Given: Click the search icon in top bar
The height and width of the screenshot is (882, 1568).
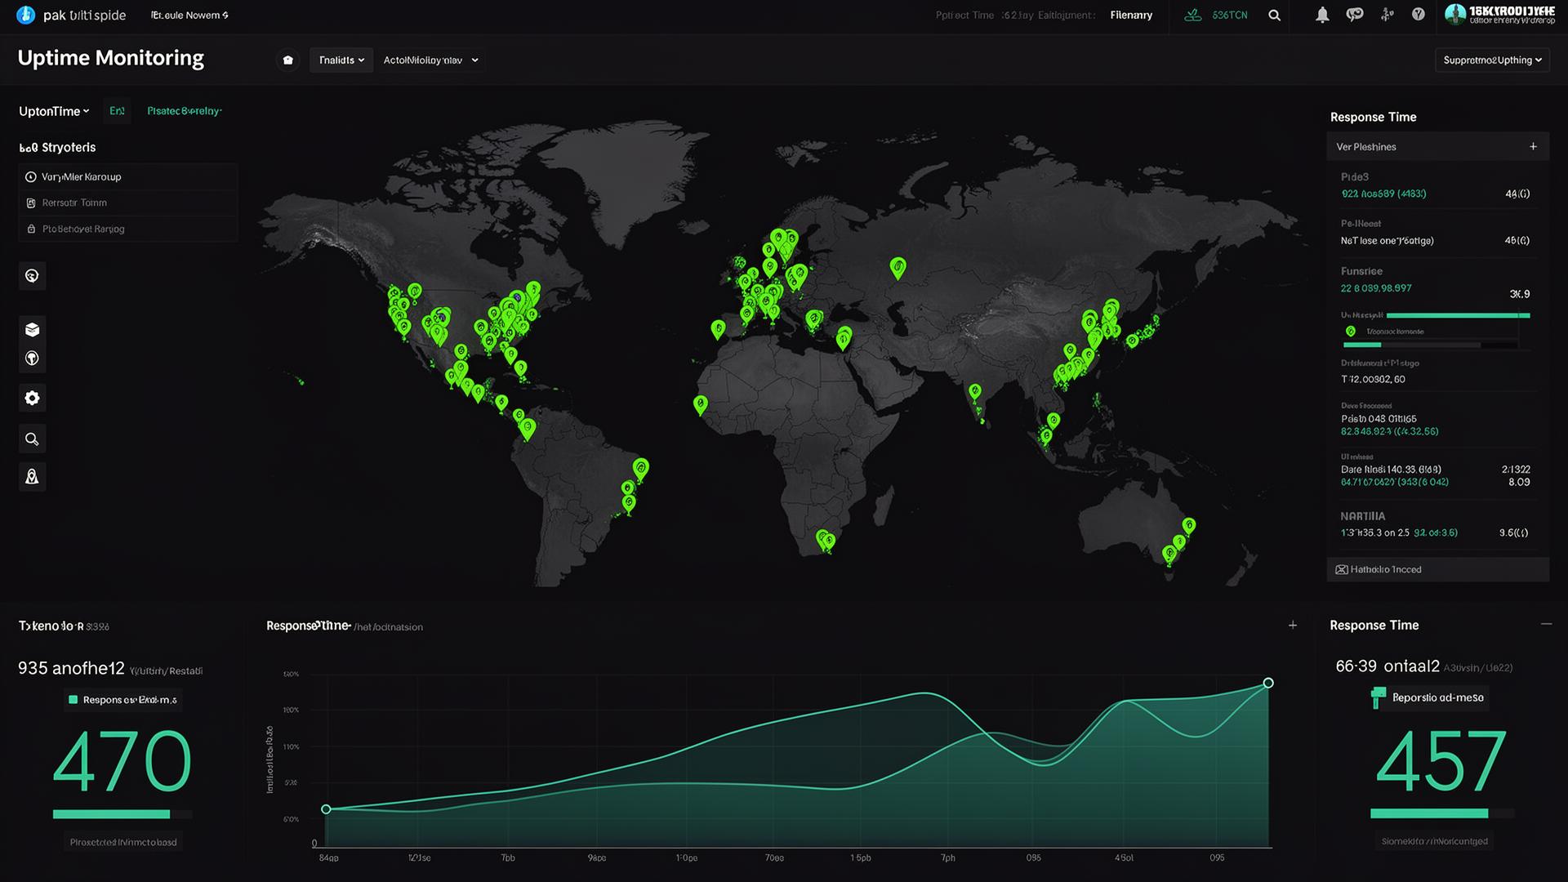Looking at the screenshot, I should click(1274, 16).
